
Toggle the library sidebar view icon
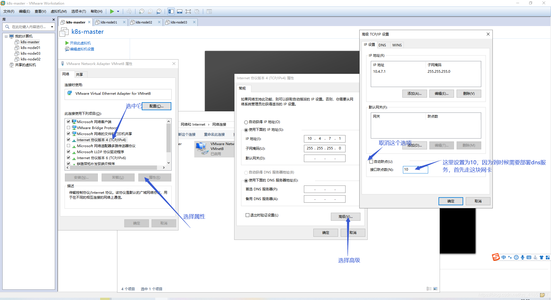click(171, 11)
